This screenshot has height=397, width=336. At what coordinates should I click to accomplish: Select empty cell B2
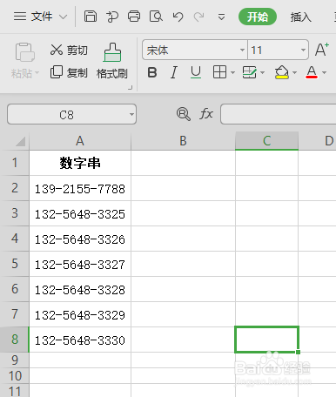(x=183, y=188)
